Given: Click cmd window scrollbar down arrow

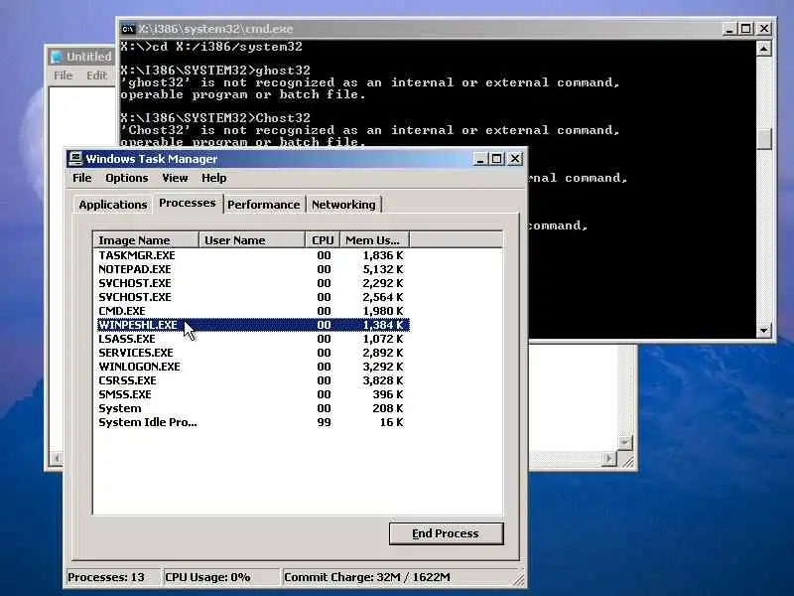Looking at the screenshot, I should 764,331.
